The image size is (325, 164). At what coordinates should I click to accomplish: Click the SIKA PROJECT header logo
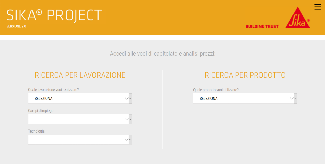tap(54, 15)
